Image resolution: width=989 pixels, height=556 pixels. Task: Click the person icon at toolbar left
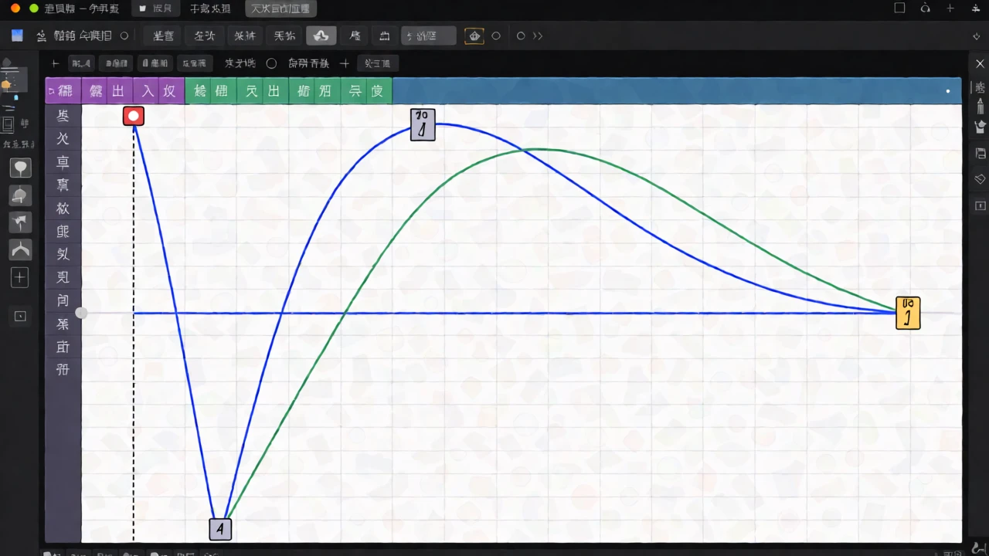coord(41,36)
